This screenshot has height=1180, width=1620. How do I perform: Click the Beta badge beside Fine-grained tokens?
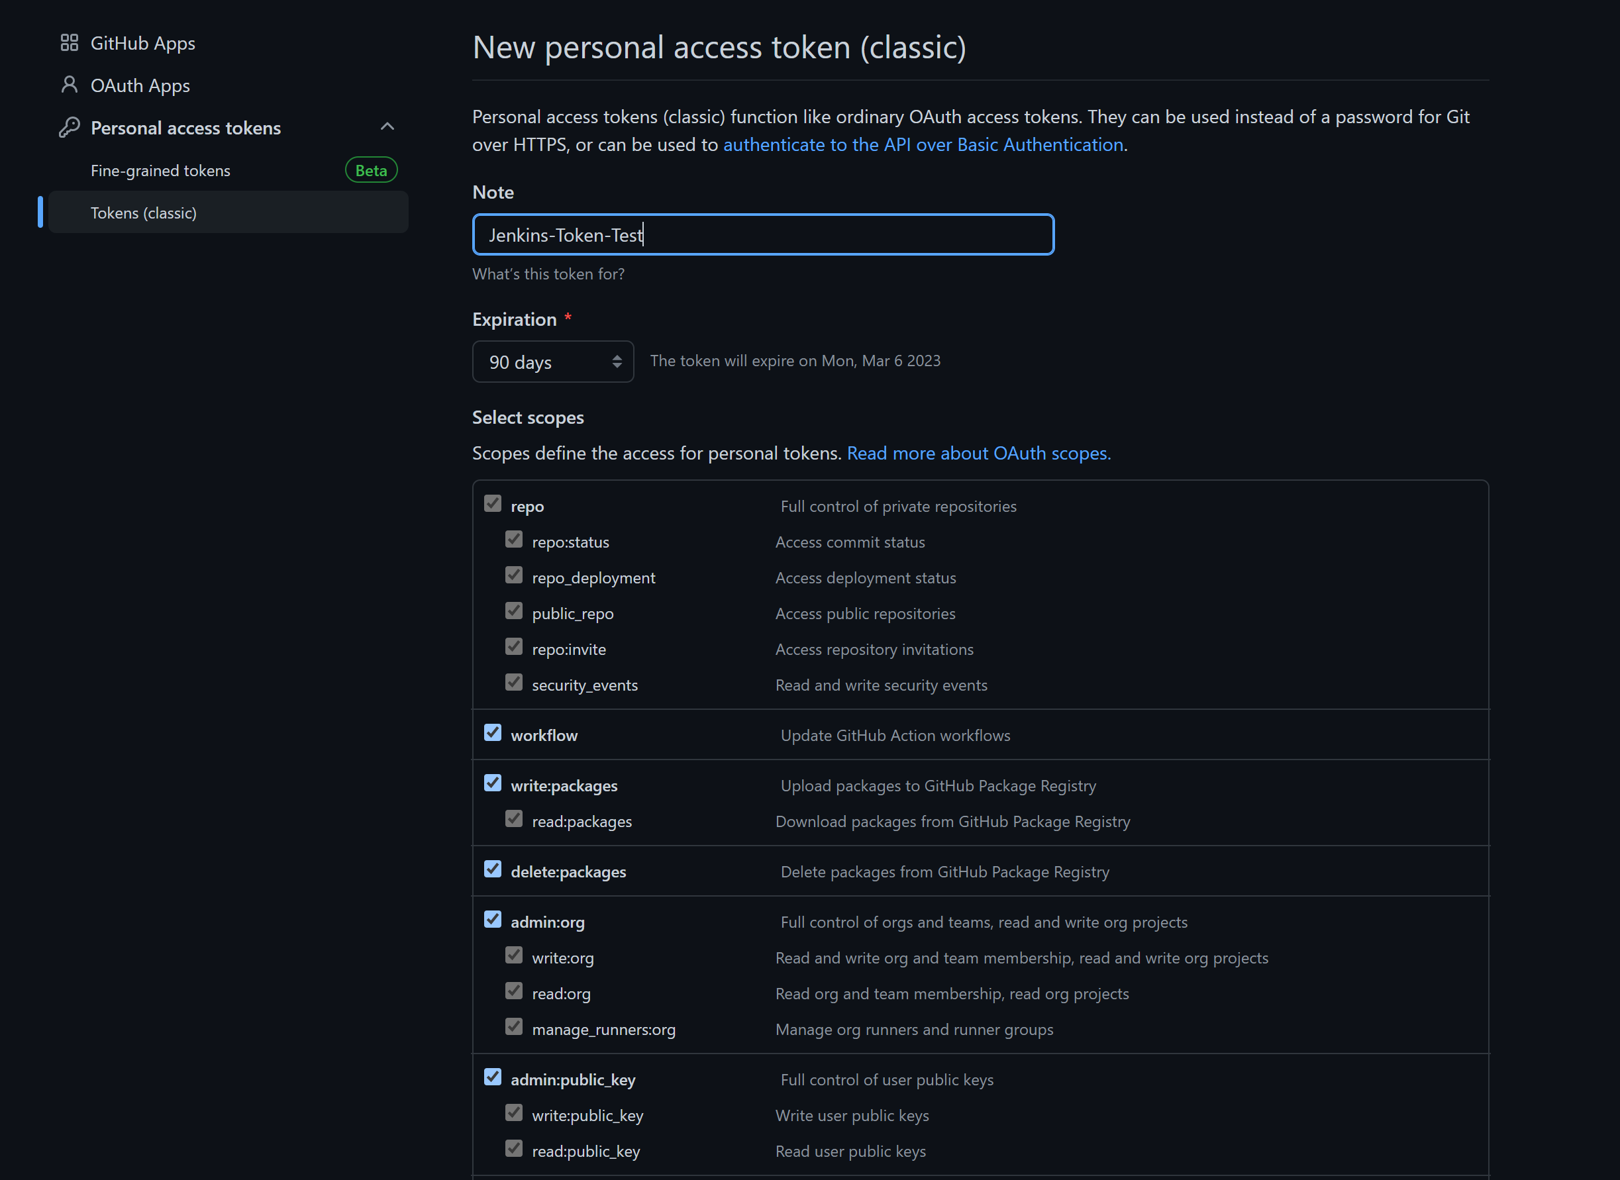(x=371, y=170)
